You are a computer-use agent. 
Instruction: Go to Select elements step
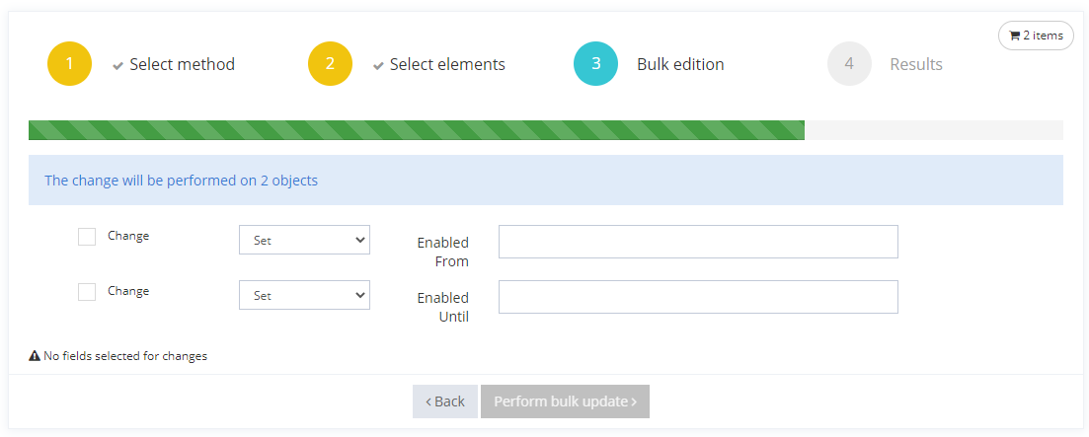click(x=447, y=64)
